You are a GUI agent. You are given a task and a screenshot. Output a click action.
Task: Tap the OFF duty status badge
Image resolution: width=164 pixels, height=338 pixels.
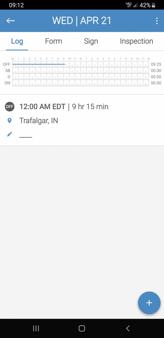(9, 107)
